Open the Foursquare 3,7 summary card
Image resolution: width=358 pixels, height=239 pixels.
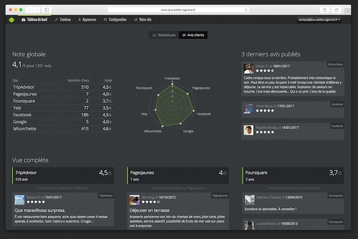293,175
